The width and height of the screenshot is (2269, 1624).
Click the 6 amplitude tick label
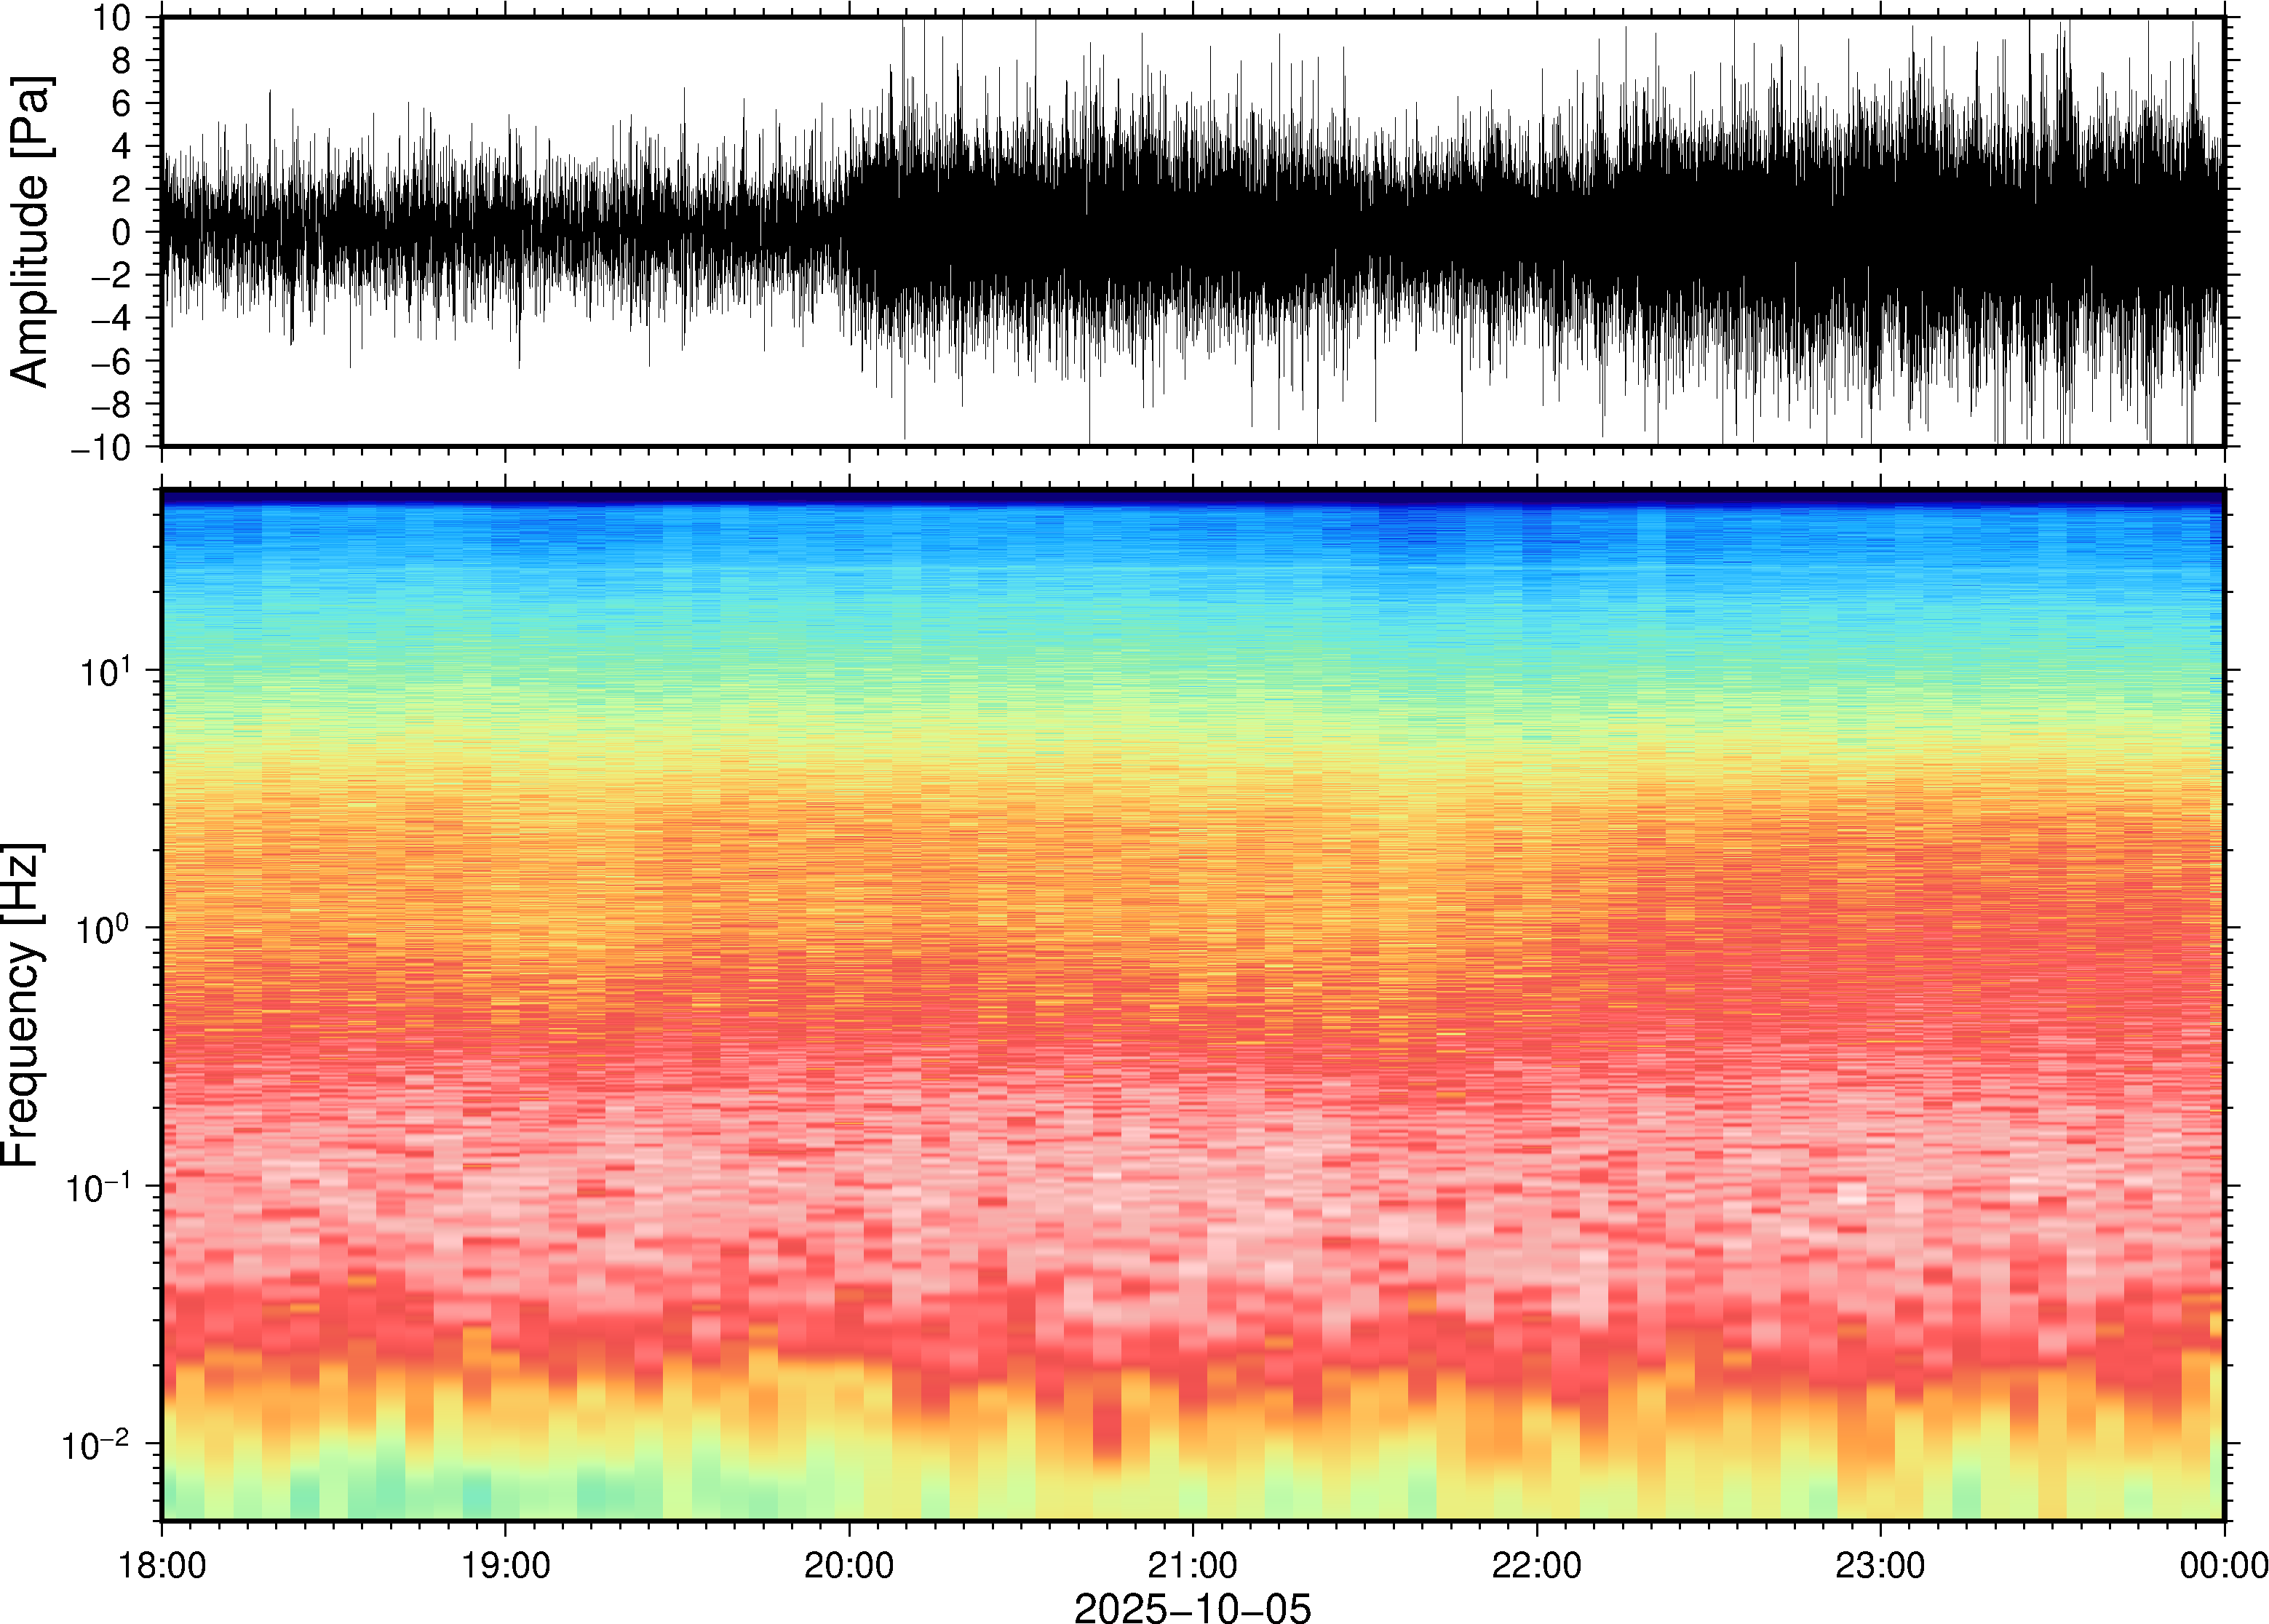122,104
